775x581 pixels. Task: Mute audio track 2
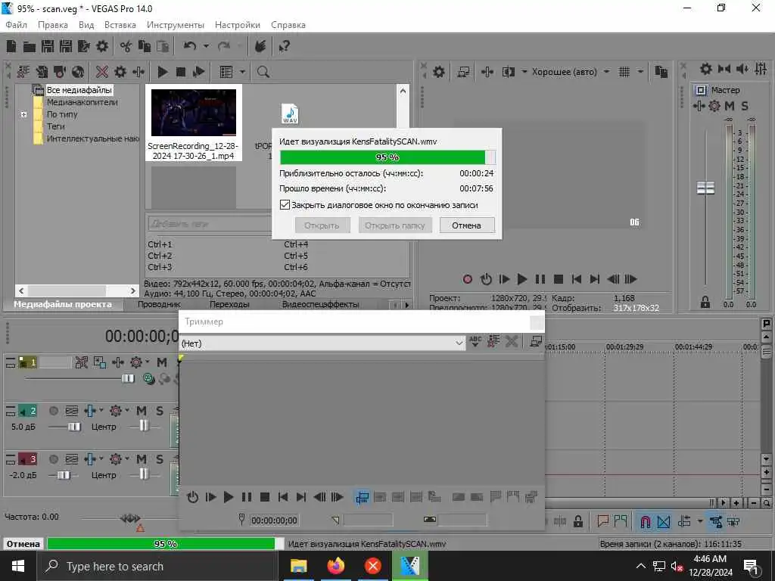pyautogui.click(x=142, y=411)
